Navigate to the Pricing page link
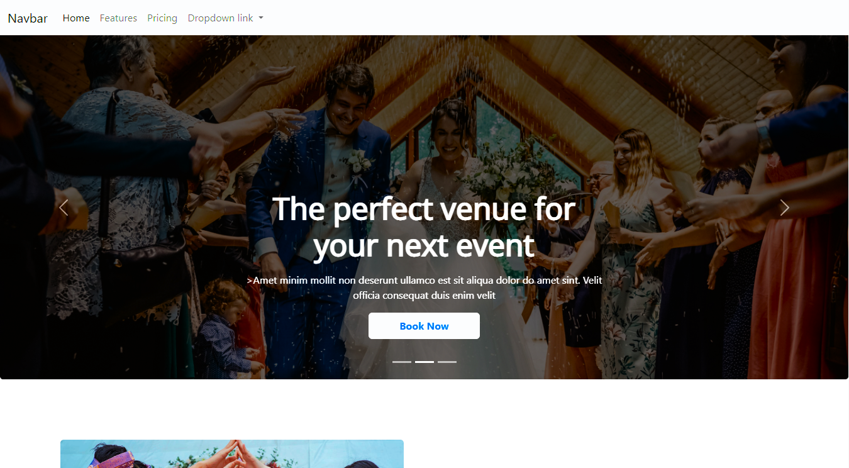 point(162,18)
